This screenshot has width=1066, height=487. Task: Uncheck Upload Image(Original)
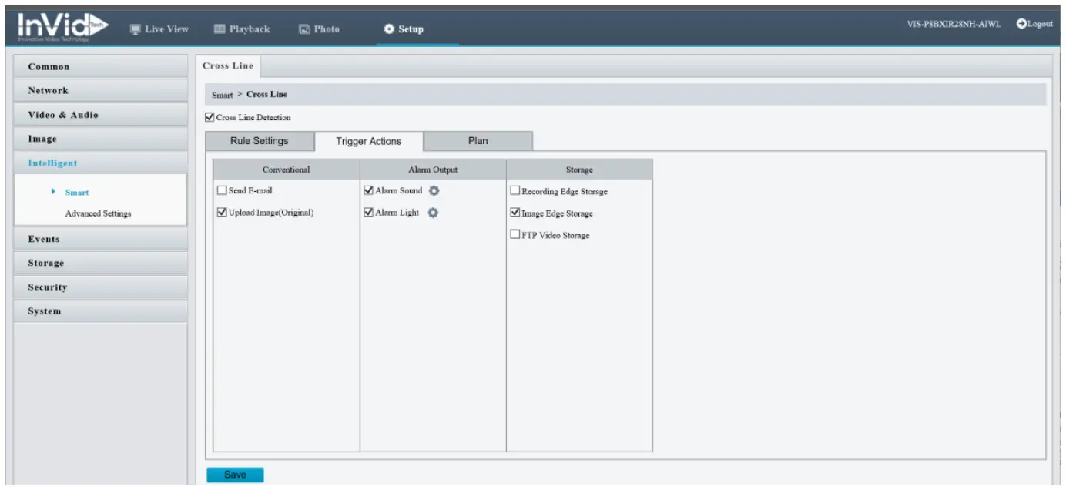(223, 212)
